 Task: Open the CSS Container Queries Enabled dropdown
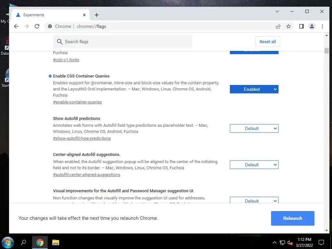point(254,89)
